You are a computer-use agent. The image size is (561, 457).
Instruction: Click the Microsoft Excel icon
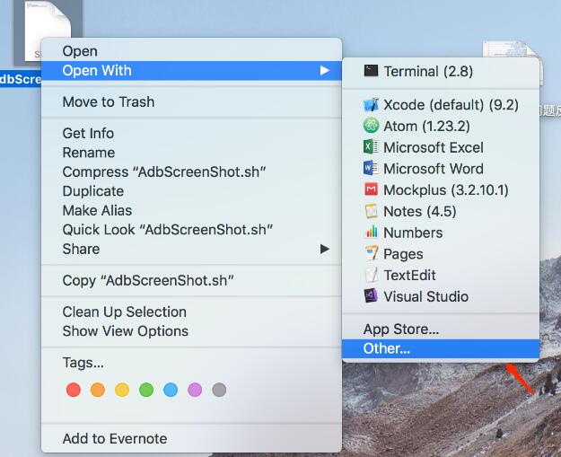[x=371, y=147]
